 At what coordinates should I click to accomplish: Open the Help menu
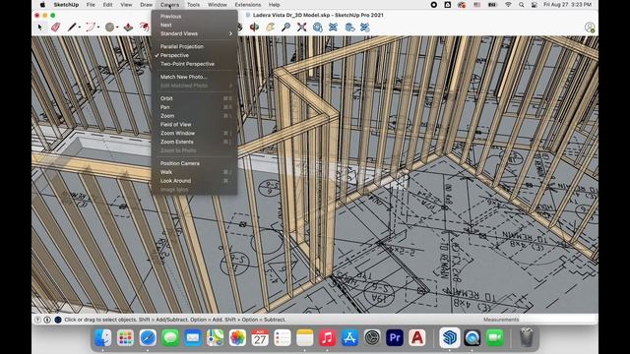tap(274, 5)
